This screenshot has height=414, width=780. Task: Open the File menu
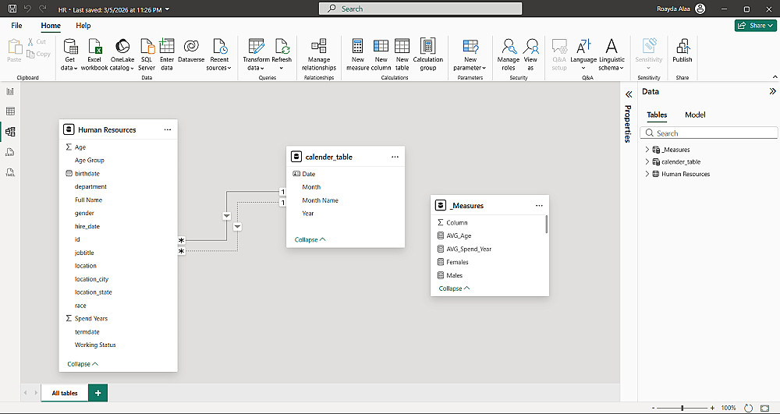pos(16,26)
